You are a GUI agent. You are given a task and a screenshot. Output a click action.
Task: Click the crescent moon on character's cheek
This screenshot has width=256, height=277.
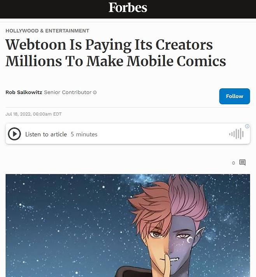190,240
